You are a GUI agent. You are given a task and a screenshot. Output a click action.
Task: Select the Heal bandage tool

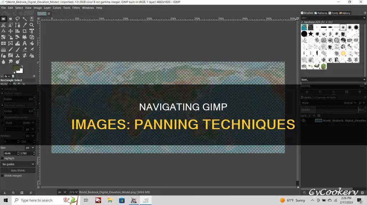(25, 55)
